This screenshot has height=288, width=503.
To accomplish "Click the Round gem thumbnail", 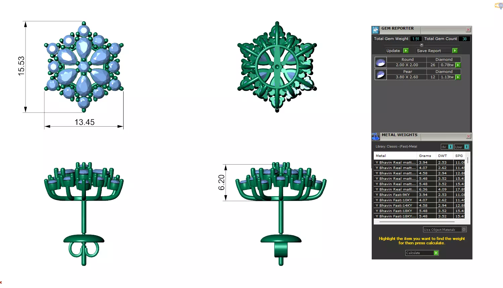I will click(x=380, y=62).
